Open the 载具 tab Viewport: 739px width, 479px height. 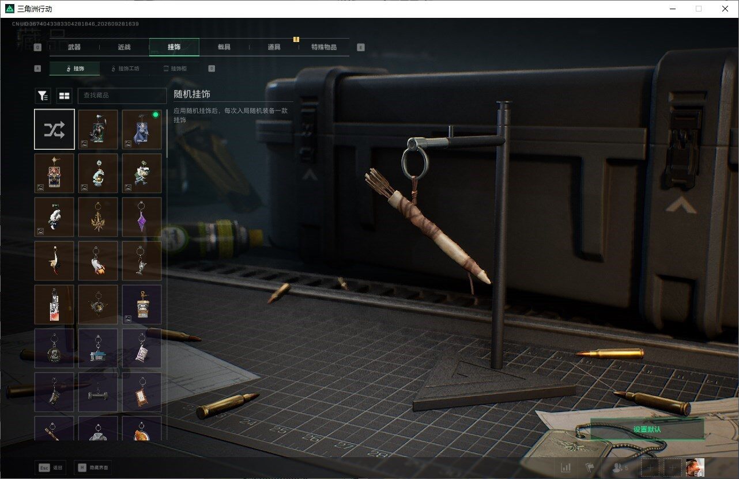pyautogui.click(x=224, y=47)
